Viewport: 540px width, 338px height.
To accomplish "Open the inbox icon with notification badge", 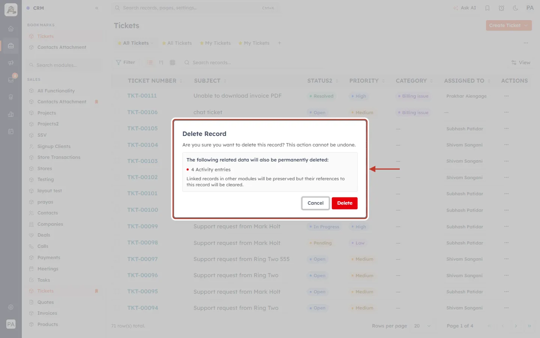I will pyautogui.click(x=11, y=80).
